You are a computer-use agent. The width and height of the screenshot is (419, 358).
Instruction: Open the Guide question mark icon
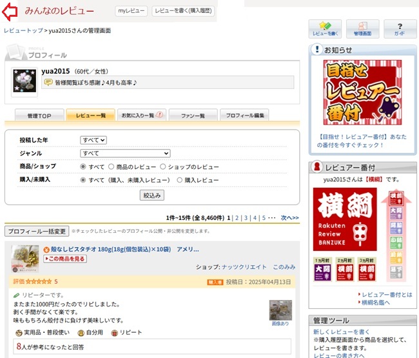coord(400,29)
